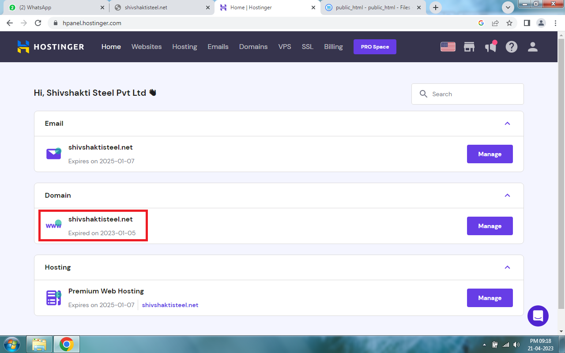The height and width of the screenshot is (353, 565).
Task: Bookmark this page with the star icon
Action: (x=509, y=23)
